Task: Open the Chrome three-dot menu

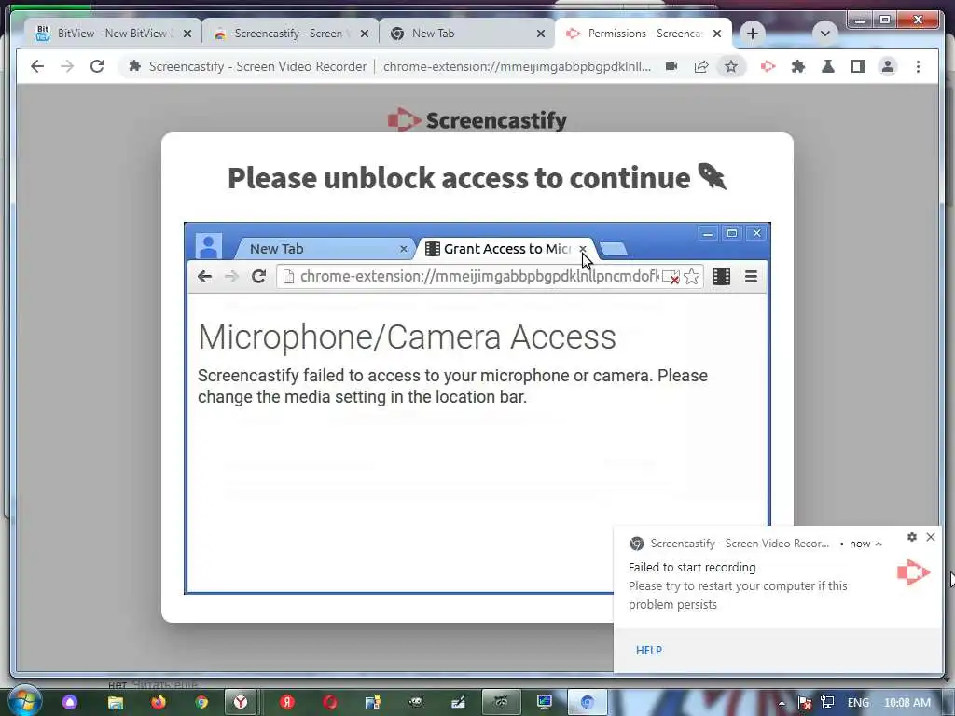Action: tap(918, 66)
